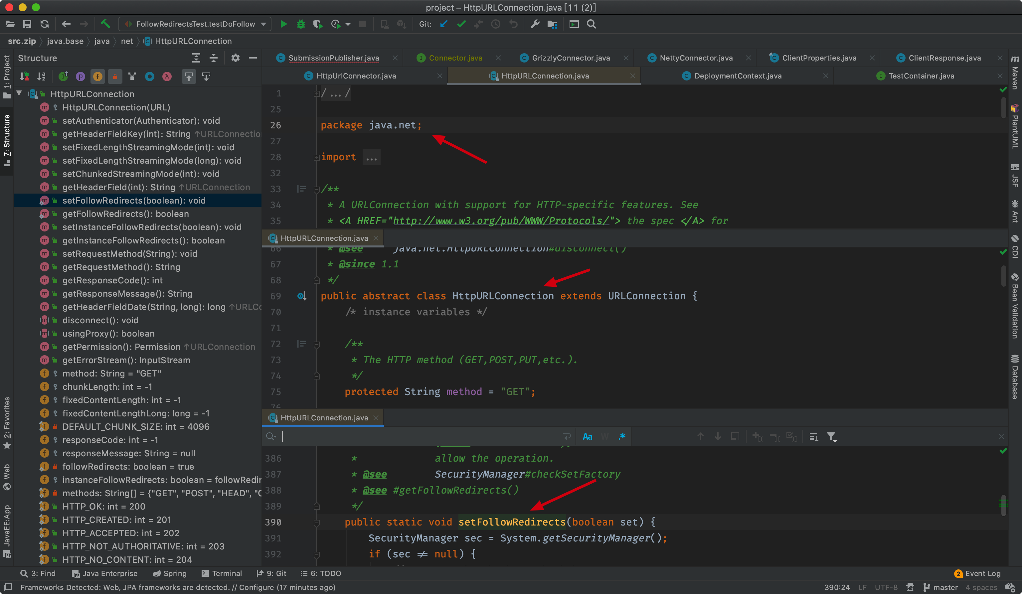
Task: Click inside the find search field
Action: [x=422, y=437]
